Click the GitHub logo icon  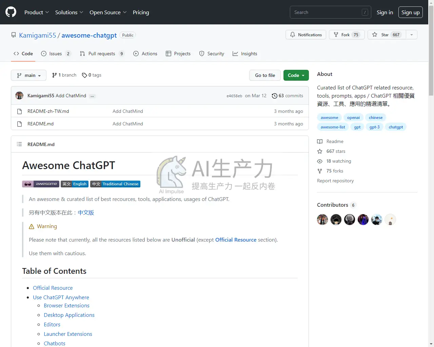click(x=11, y=12)
